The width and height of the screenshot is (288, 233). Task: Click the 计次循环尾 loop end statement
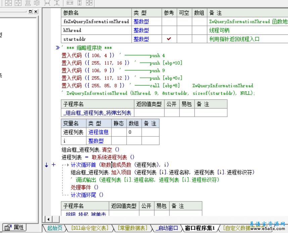pos(83,195)
